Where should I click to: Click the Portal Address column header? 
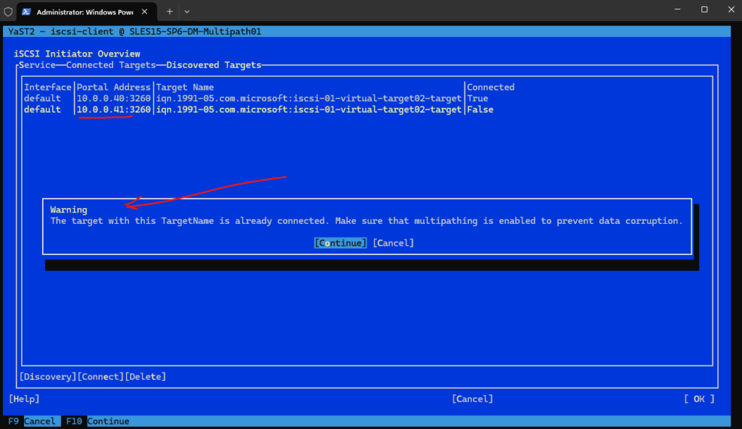(x=114, y=87)
